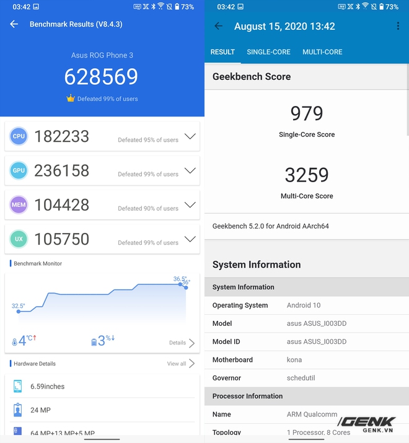Viewport: 409px width, 443px height.
Task: Select the Operating System Android 10 row
Action: (307, 305)
